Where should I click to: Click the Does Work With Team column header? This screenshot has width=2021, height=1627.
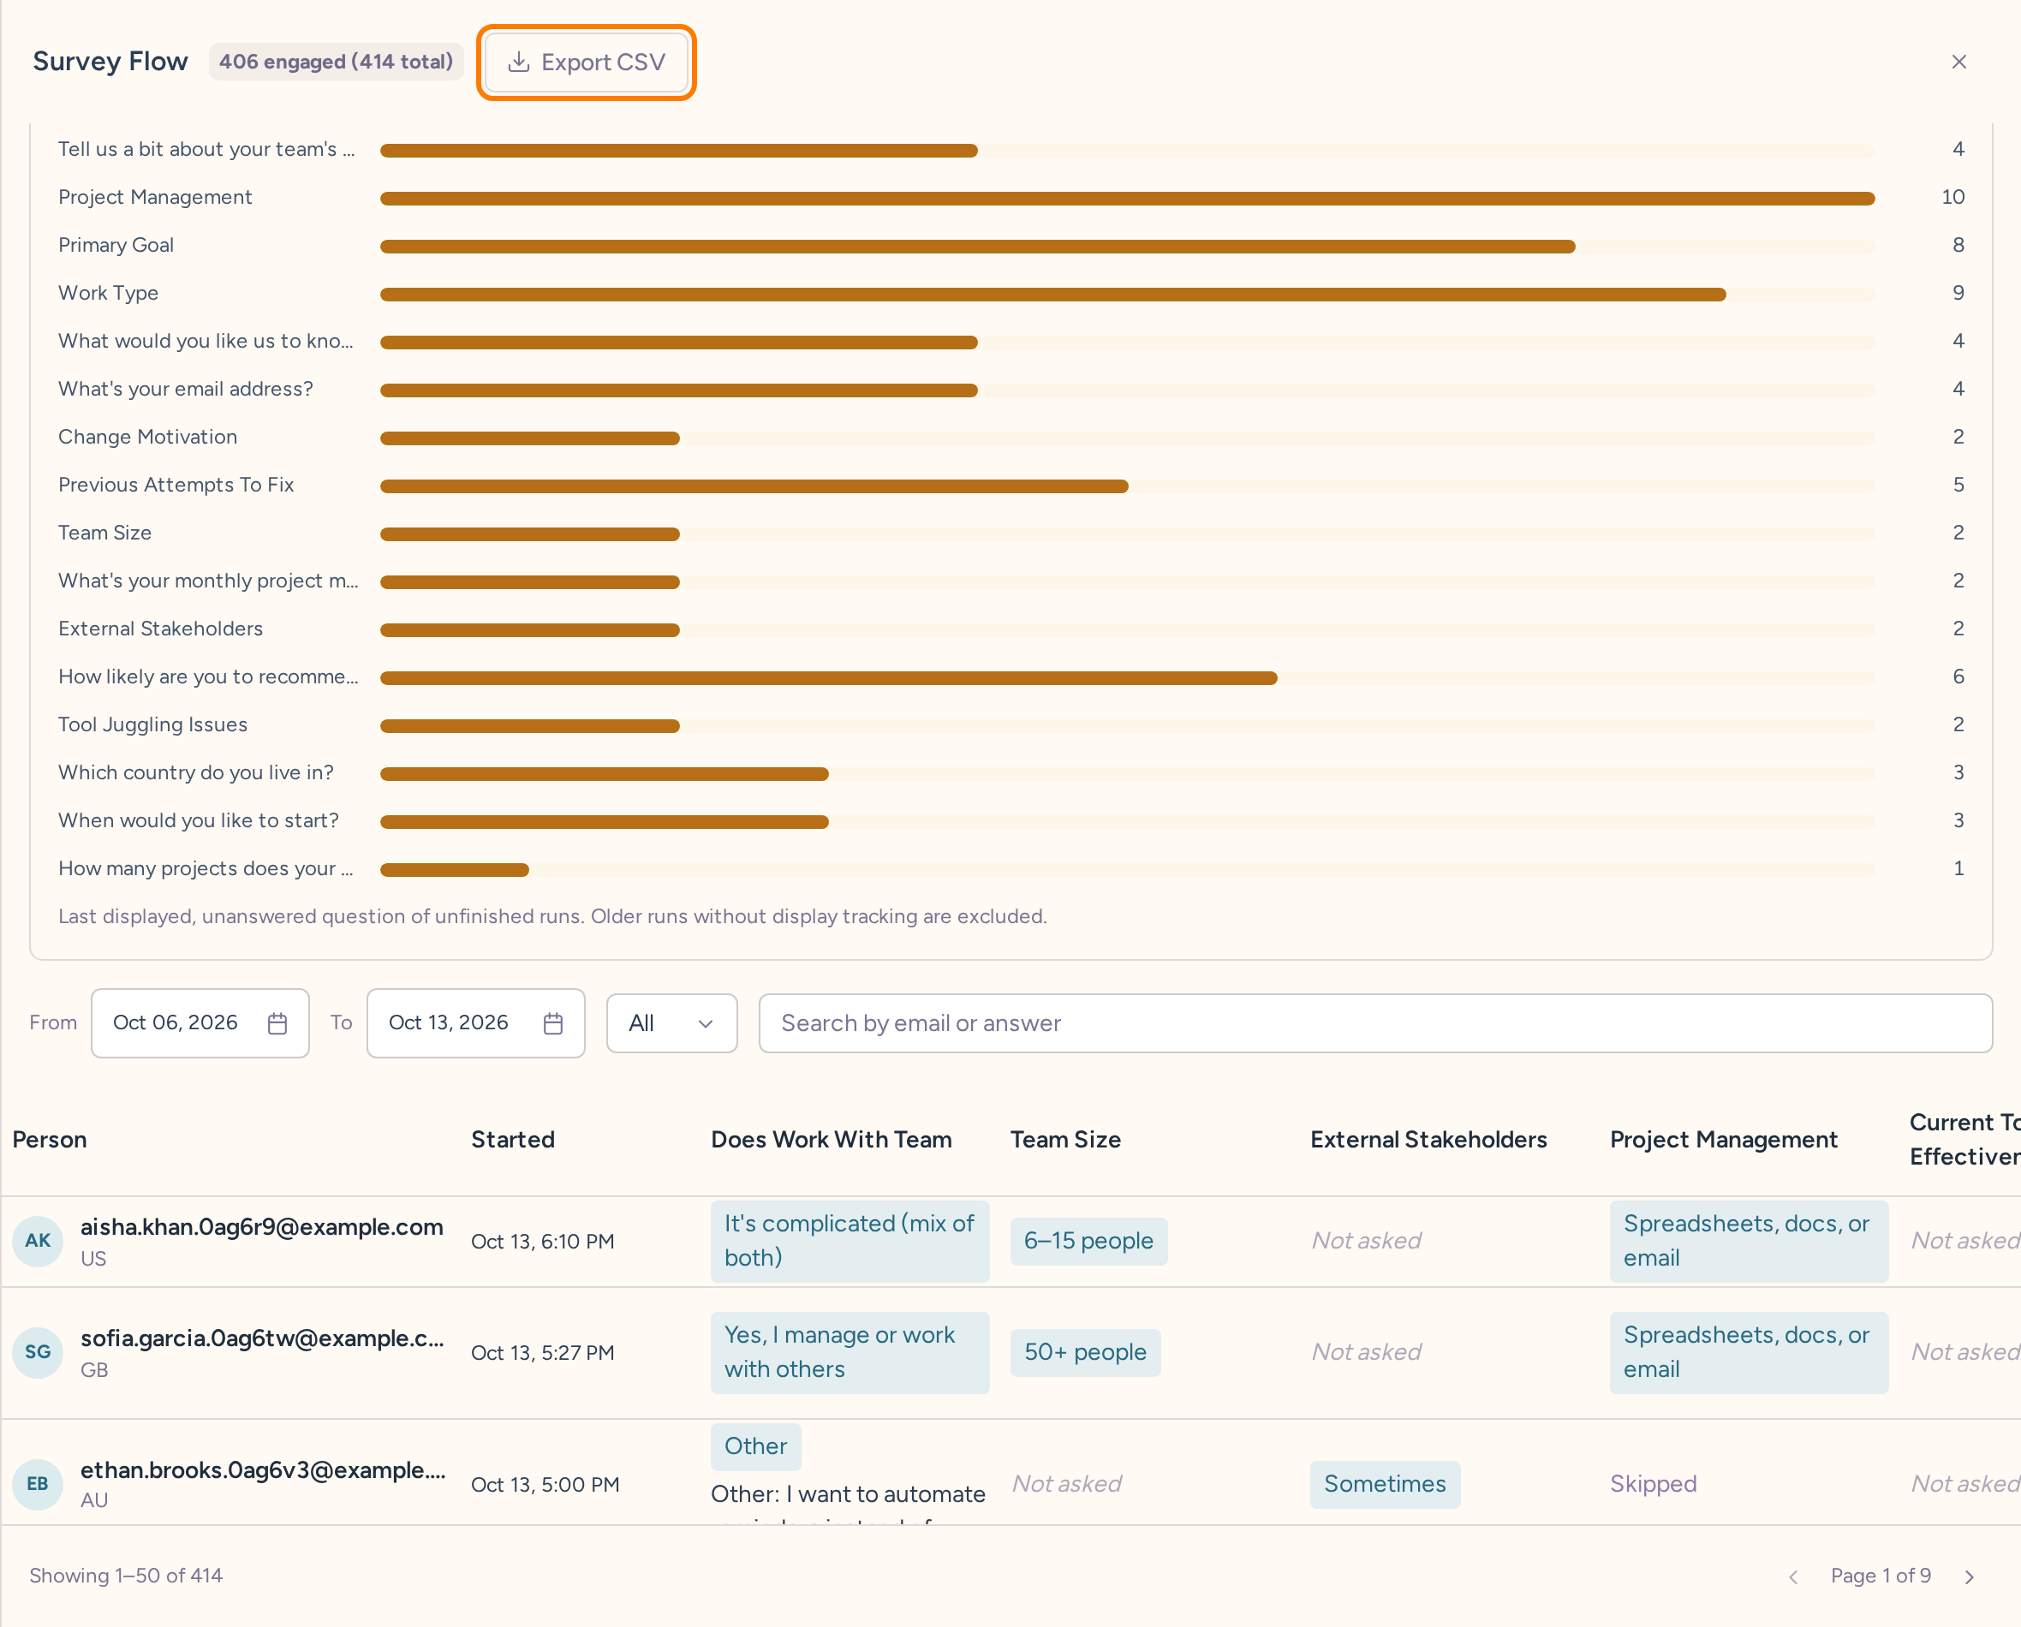pyautogui.click(x=831, y=1139)
